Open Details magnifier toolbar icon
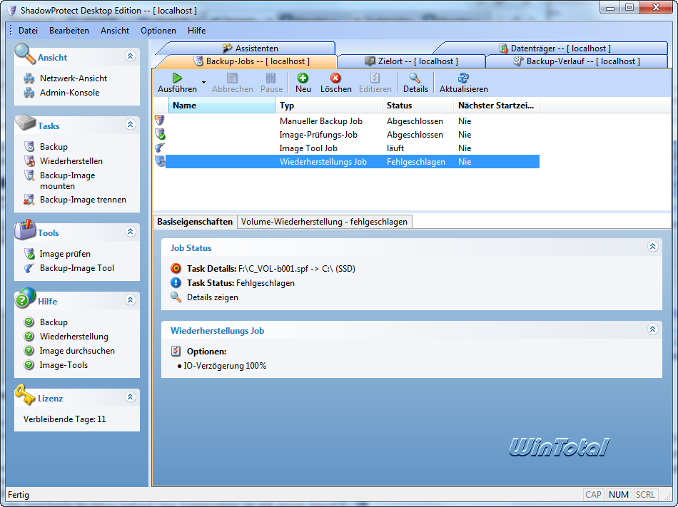 pyautogui.click(x=415, y=78)
